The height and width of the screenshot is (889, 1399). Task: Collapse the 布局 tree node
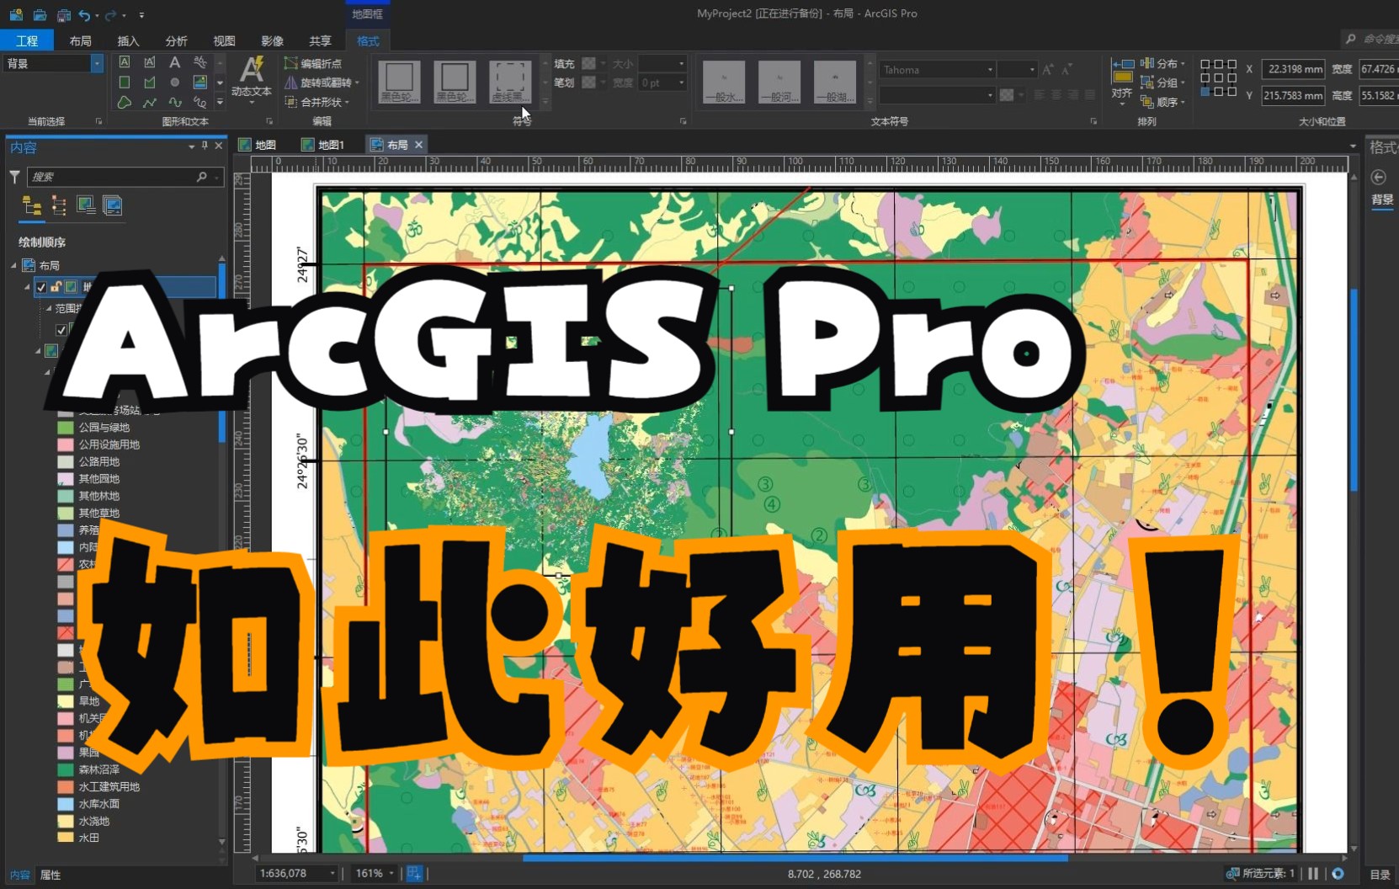coord(13,265)
